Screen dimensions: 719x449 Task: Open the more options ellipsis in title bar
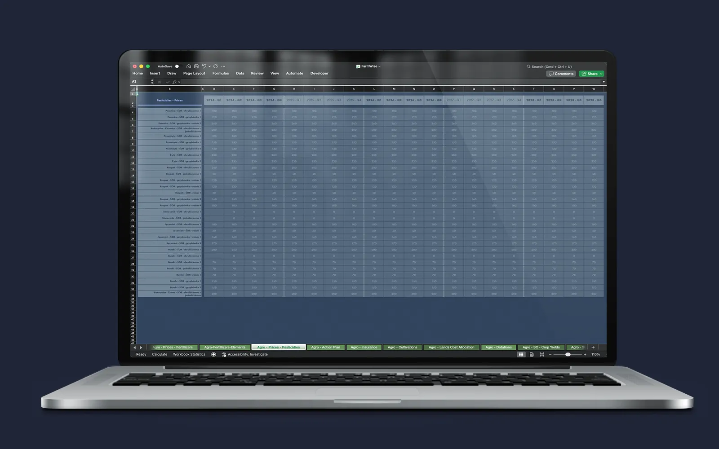[x=223, y=66]
